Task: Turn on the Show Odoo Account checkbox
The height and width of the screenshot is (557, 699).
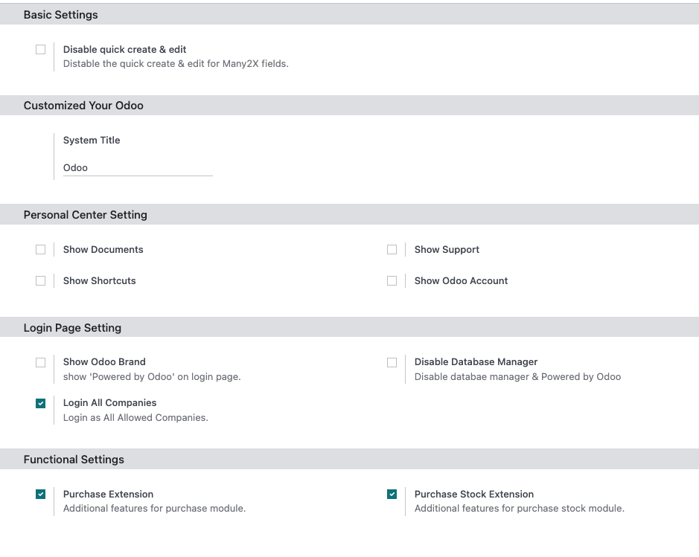Action: tap(392, 281)
